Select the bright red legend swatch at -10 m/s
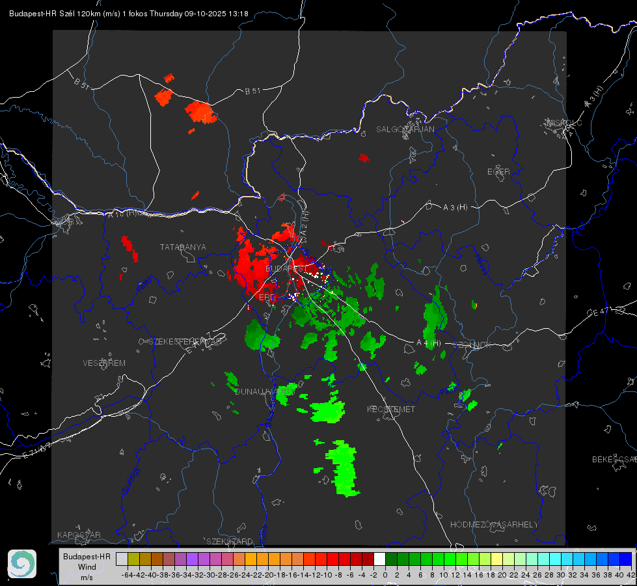 click(332, 559)
